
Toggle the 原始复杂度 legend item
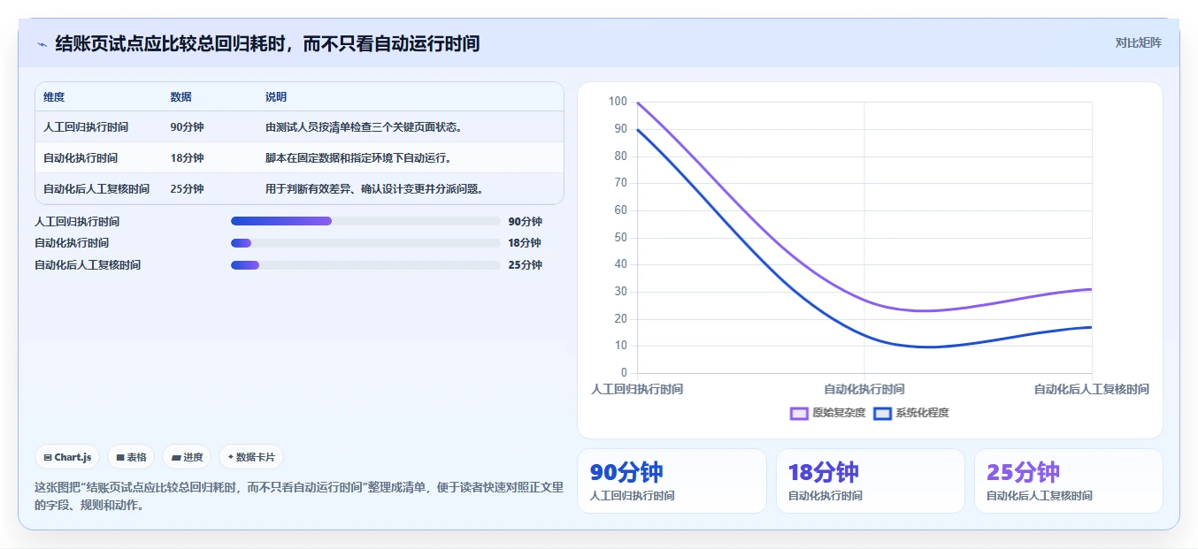click(x=827, y=413)
